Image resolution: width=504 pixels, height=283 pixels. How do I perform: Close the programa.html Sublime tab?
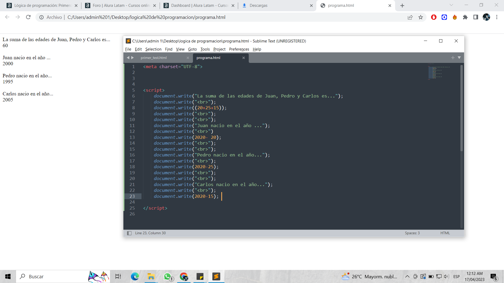coord(244,58)
